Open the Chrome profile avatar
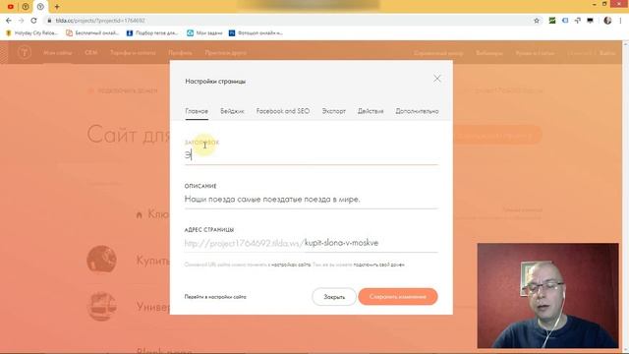629x354 pixels. click(x=607, y=21)
